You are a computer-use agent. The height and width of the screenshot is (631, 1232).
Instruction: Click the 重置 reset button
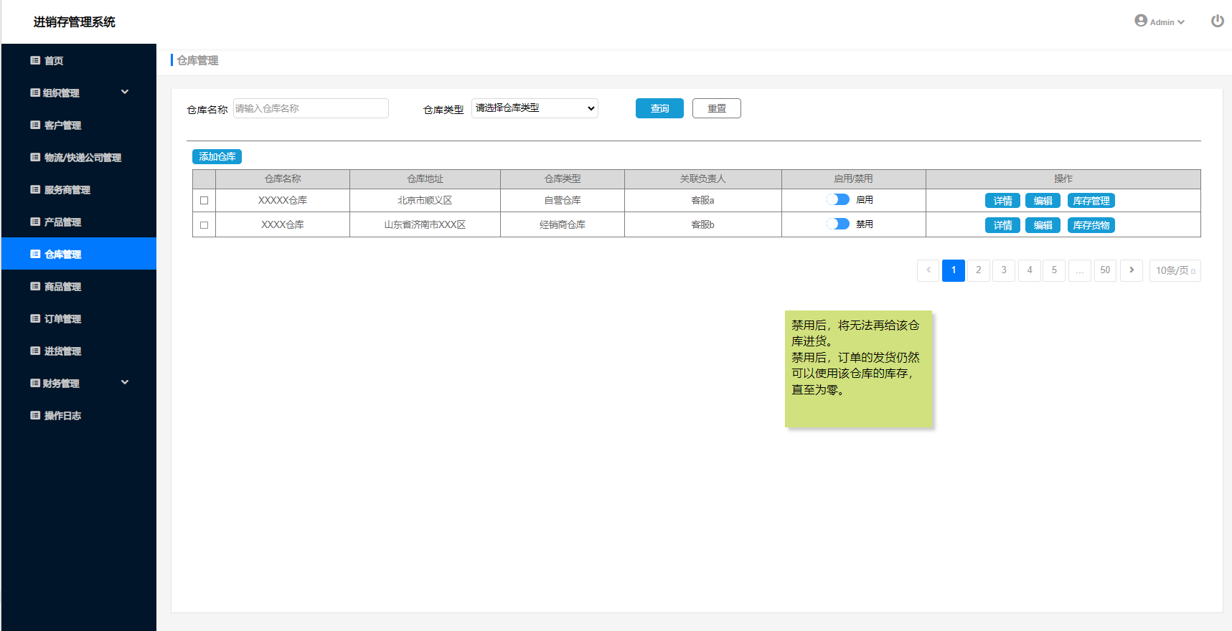717,108
